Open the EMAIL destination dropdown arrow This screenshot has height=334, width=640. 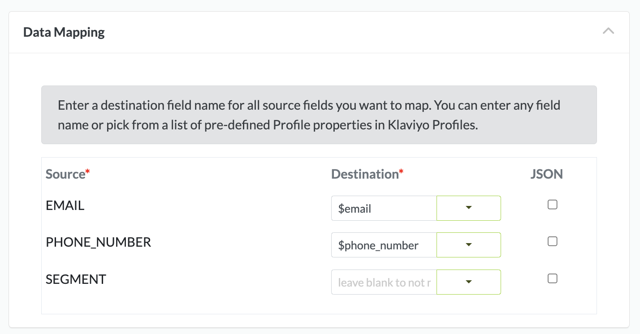469,208
